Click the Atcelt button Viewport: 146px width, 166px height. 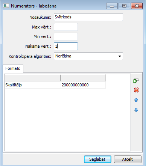point(128,159)
